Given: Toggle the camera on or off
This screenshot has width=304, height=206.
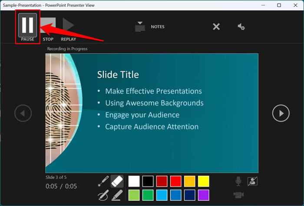Looking at the screenshot, I should point(238,195).
